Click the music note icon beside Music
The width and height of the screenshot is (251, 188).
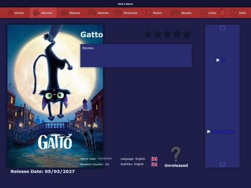(148, 13)
